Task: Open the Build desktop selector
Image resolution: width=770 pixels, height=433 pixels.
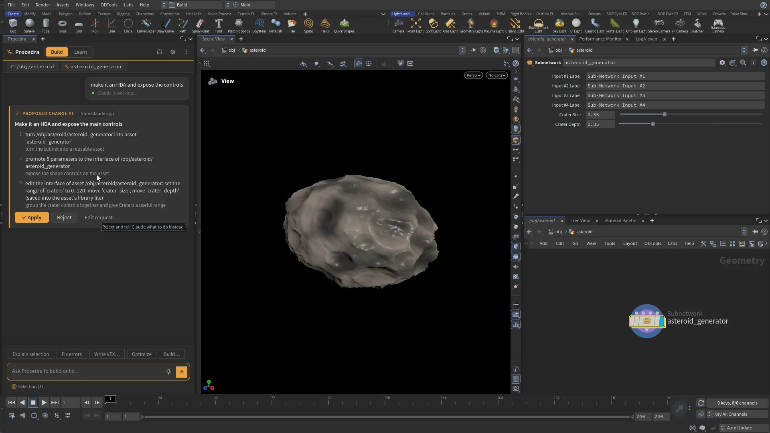Action: (192, 5)
